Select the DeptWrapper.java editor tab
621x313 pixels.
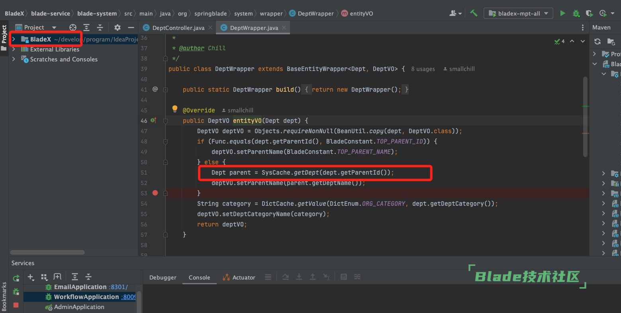coord(254,28)
